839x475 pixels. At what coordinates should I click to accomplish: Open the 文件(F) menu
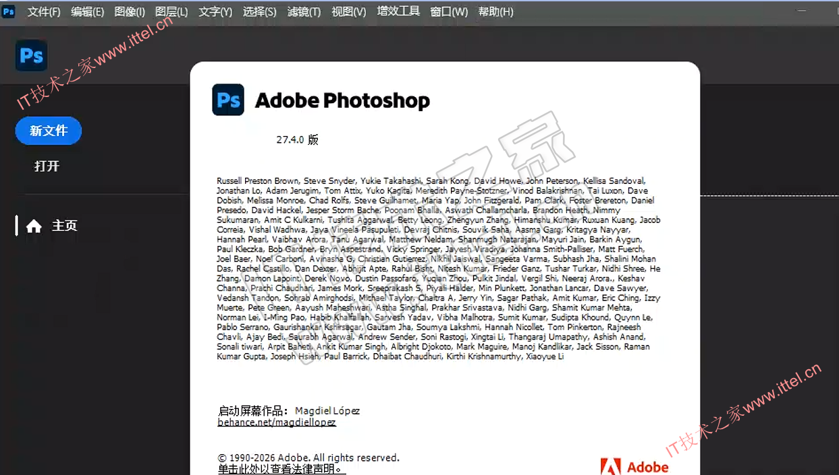[x=44, y=12]
